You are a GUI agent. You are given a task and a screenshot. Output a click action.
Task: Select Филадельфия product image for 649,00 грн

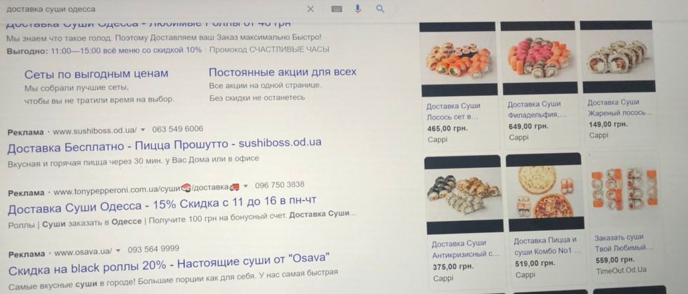539,58
